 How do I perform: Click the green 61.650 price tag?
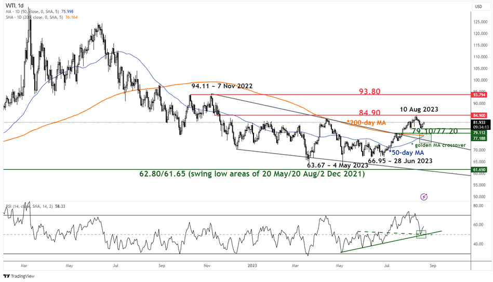click(479, 170)
